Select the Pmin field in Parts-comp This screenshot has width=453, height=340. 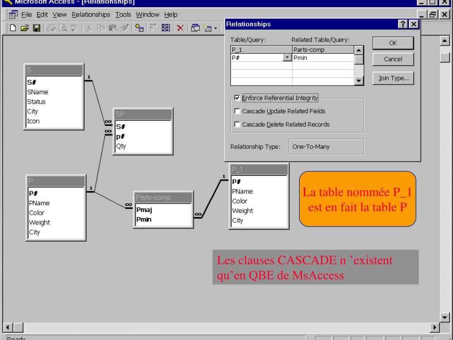click(164, 220)
